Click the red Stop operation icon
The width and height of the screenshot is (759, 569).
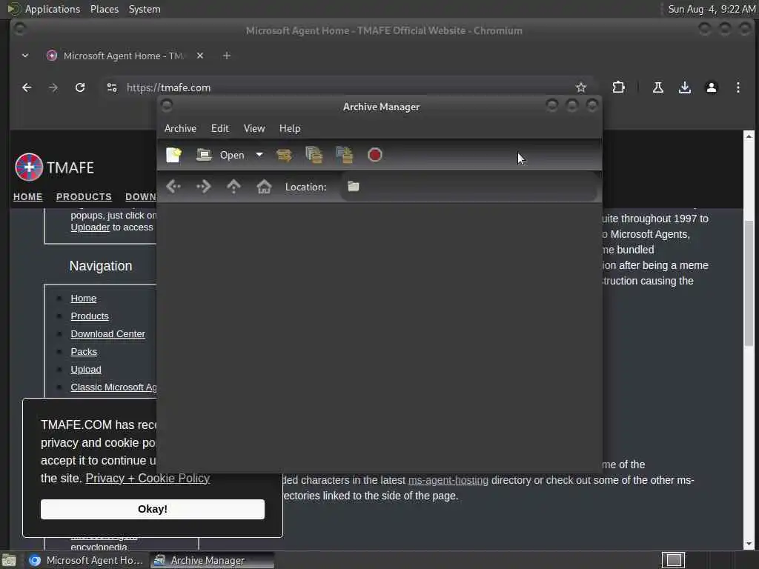(x=374, y=156)
